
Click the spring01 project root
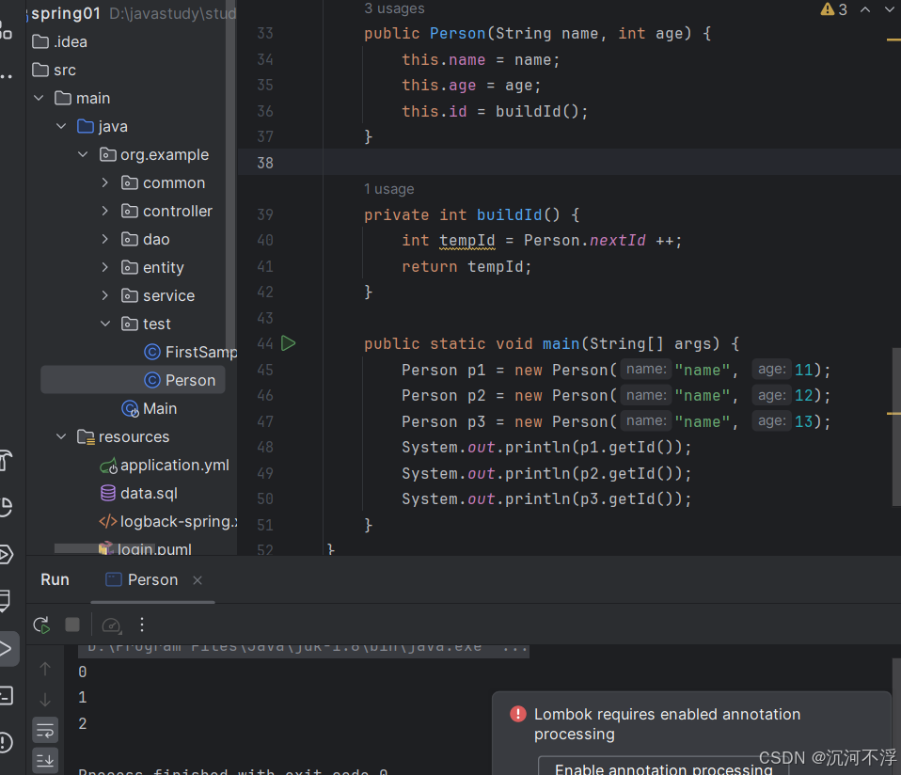point(66,13)
